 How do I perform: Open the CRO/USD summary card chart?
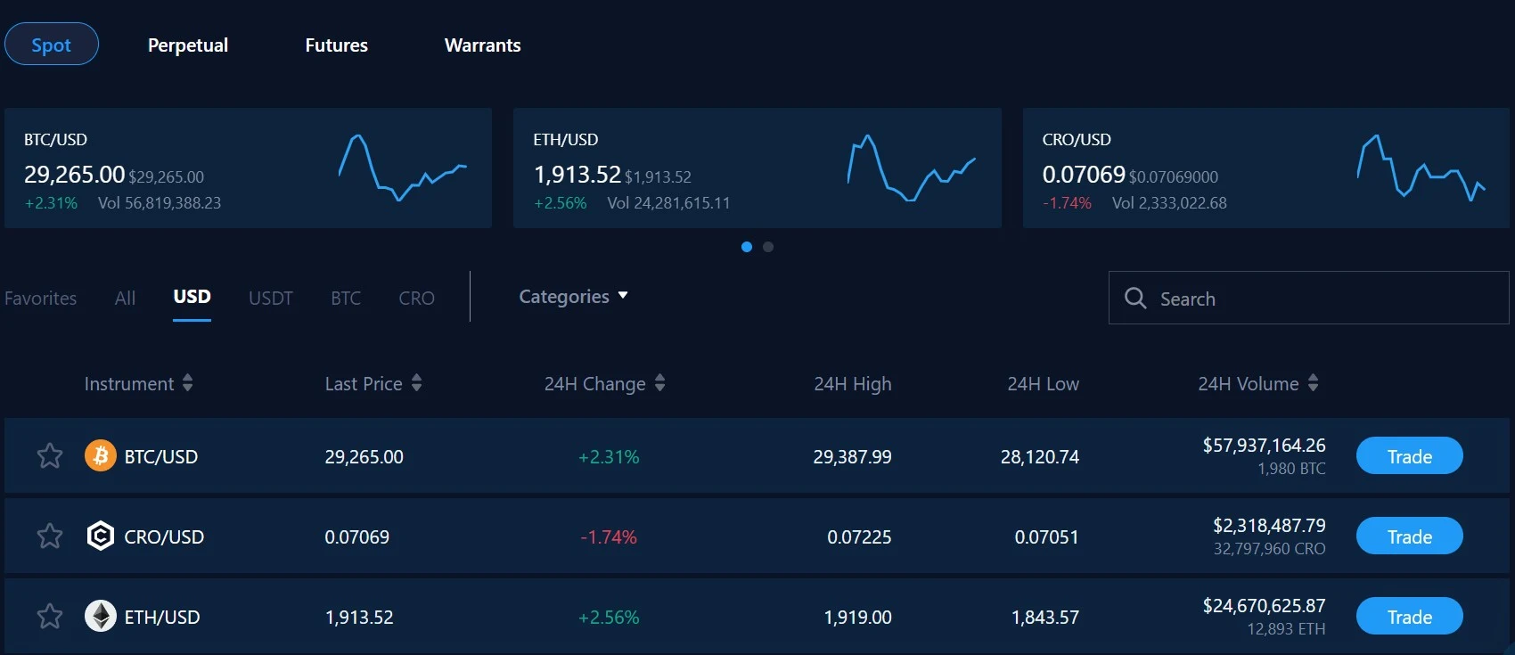1421,168
